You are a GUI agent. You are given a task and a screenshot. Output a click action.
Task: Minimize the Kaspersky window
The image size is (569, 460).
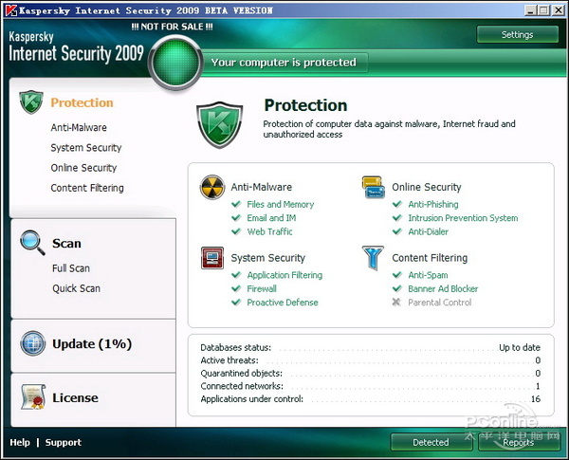click(x=531, y=10)
